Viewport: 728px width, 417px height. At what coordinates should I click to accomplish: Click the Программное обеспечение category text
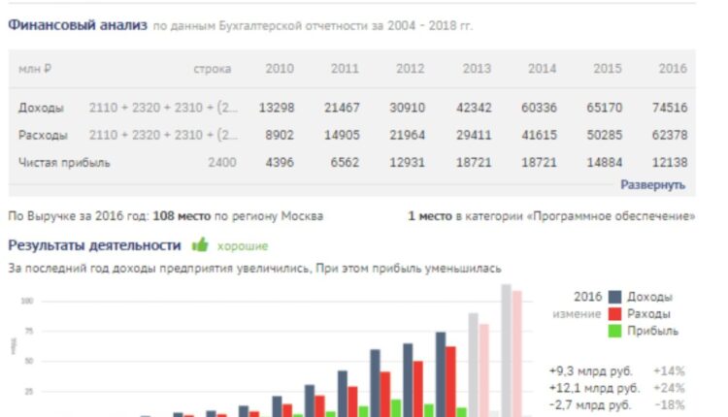(611, 215)
